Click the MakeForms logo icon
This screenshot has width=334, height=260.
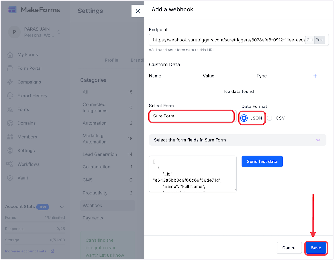(x=12, y=10)
